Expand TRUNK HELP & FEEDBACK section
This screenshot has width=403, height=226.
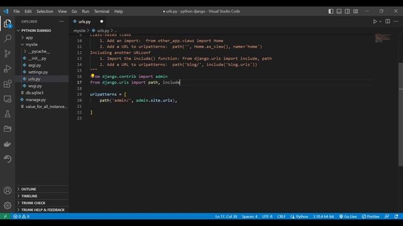[x=42, y=210]
